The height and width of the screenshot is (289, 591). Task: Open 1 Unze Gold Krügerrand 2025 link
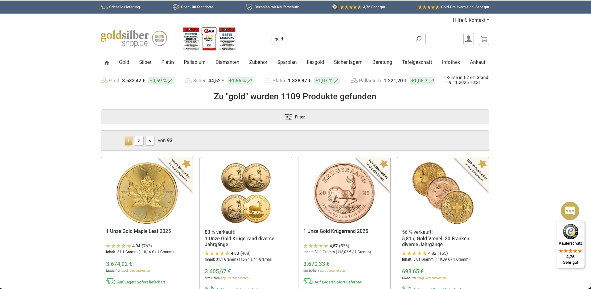336,231
